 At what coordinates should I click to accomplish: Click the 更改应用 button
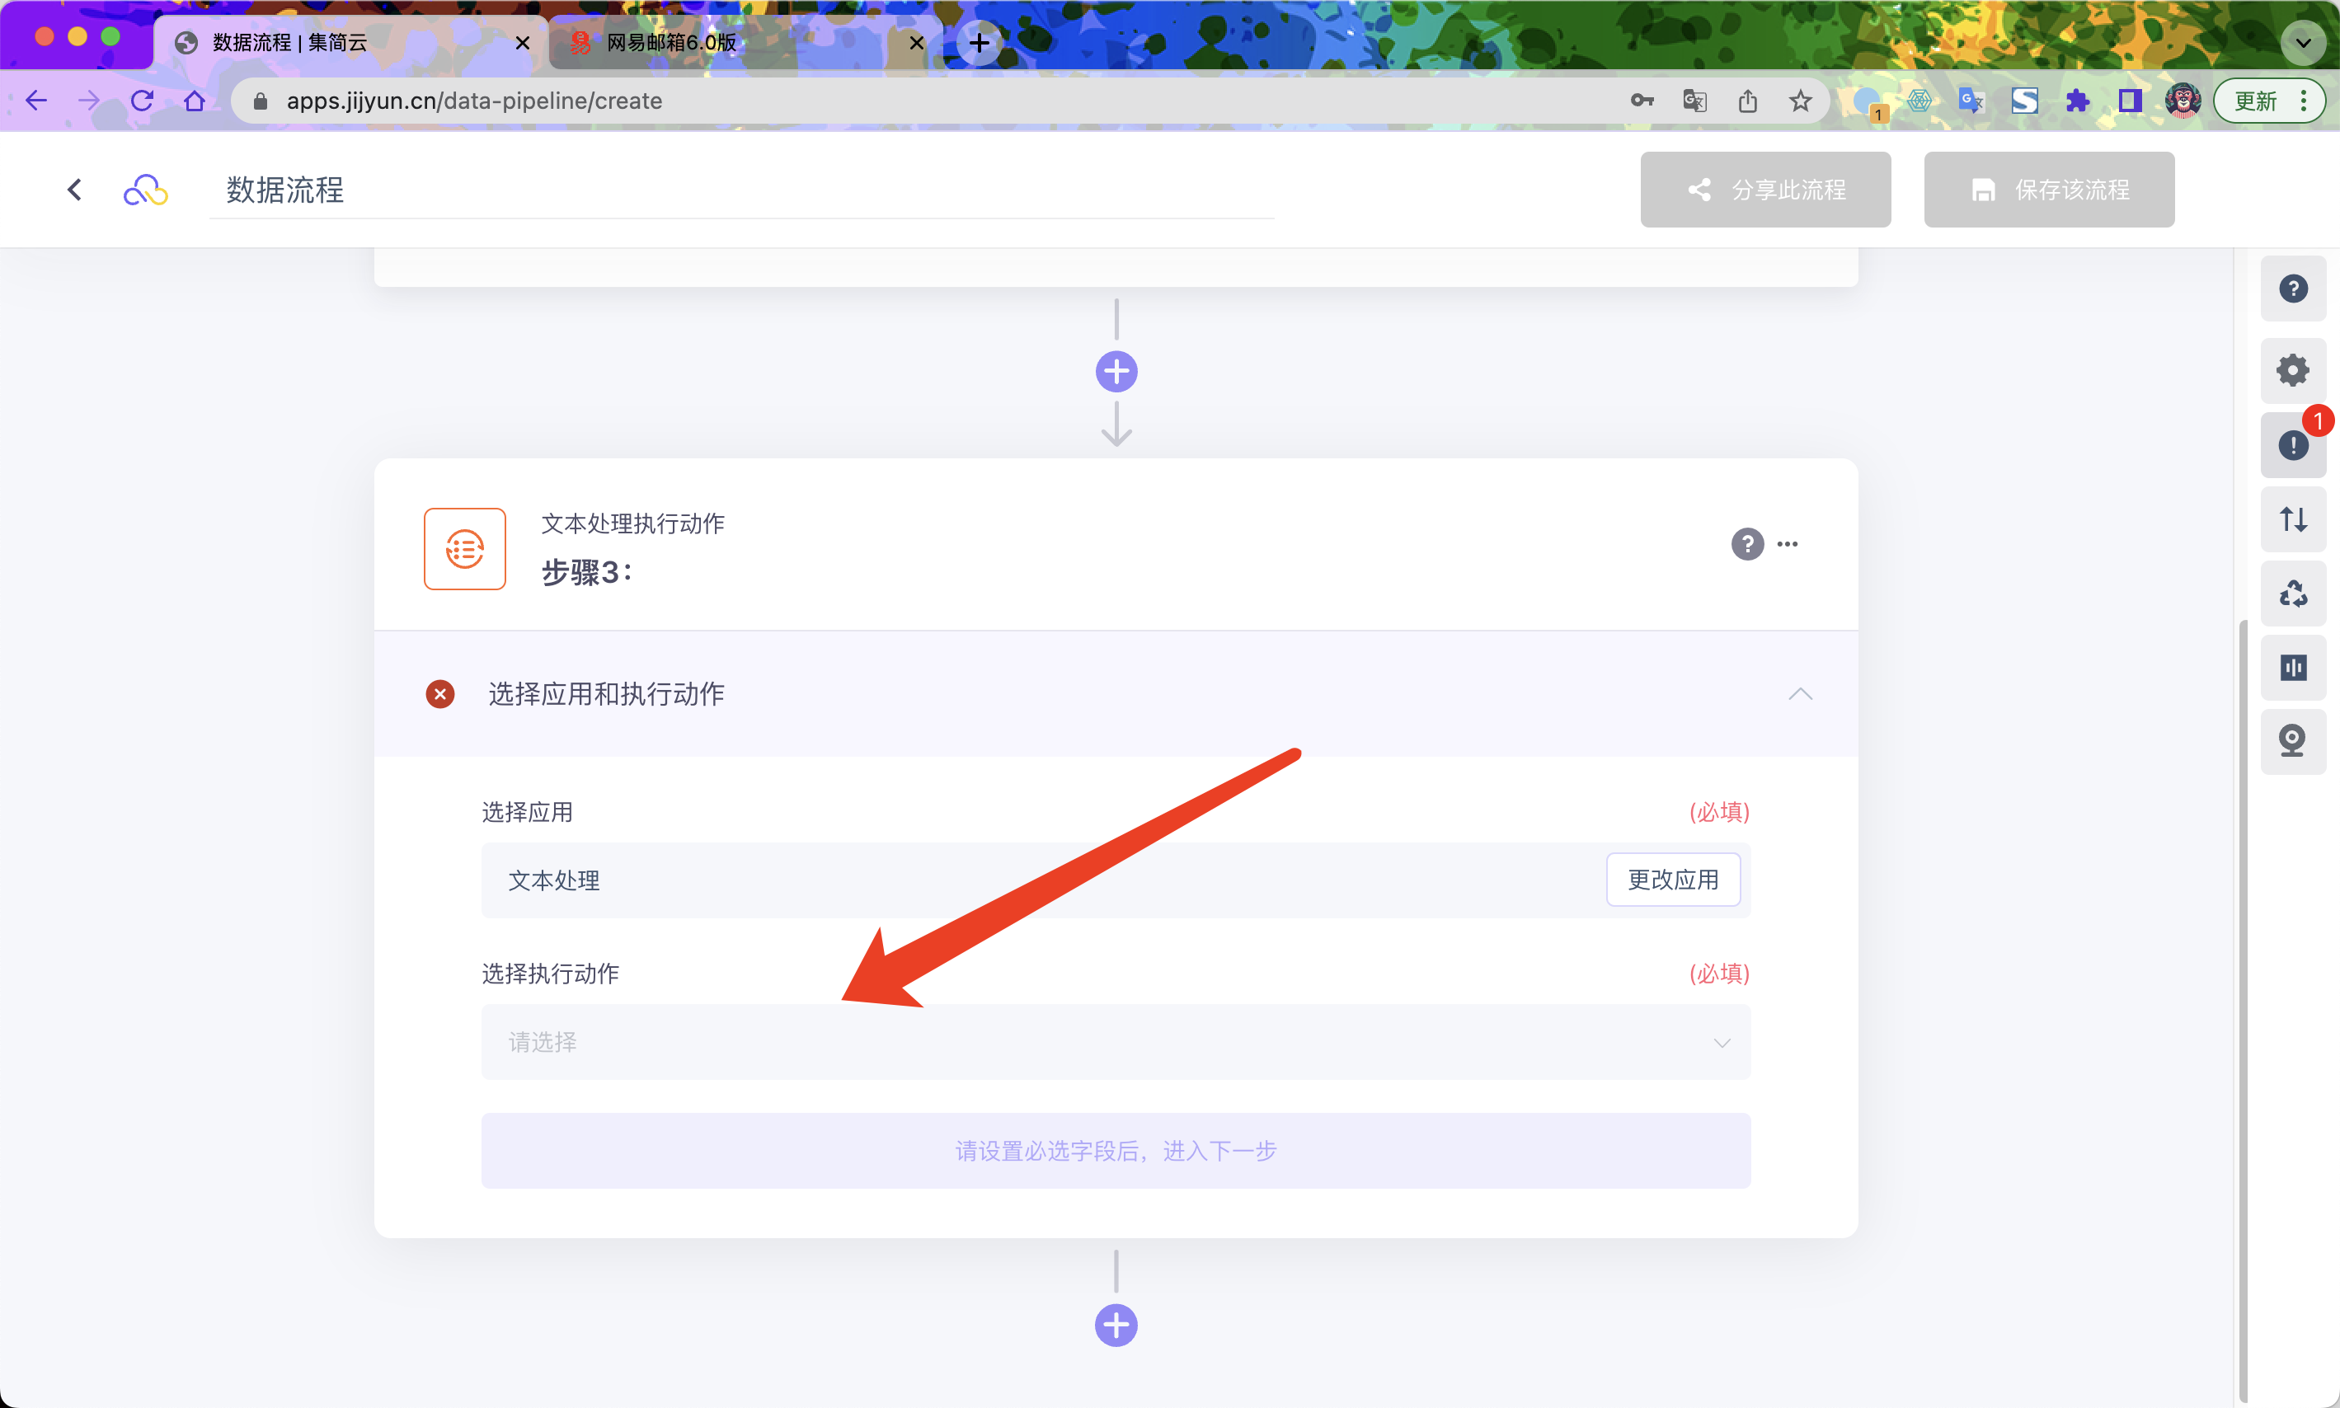click(1672, 880)
